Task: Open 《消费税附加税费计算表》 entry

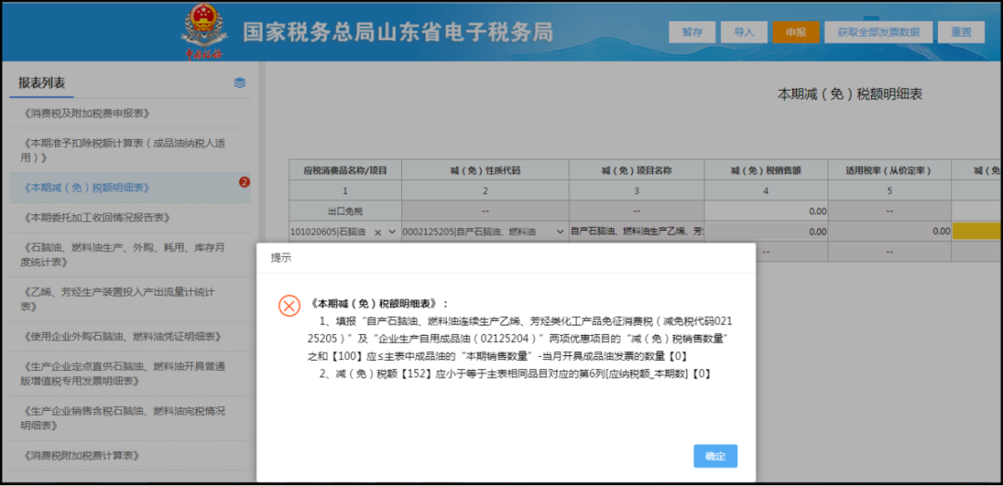Action: 81,456
